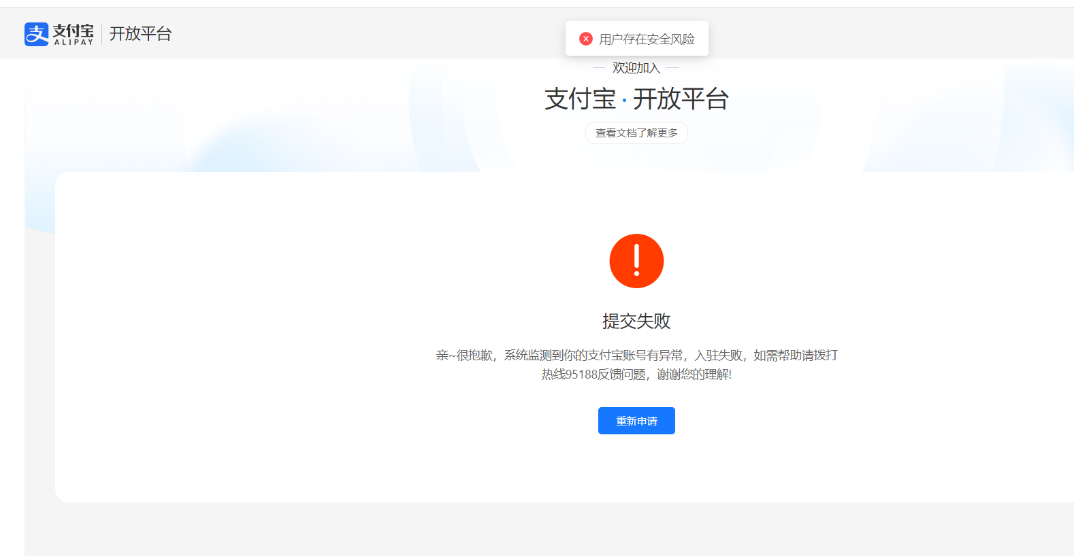Click the blue Alipay logo icon
The image size is (1074, 556).
click(36, 34)
